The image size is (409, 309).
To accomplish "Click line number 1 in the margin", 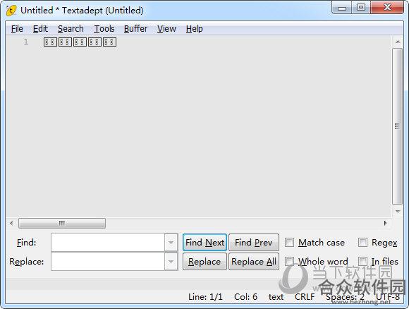I will (26, 42).
